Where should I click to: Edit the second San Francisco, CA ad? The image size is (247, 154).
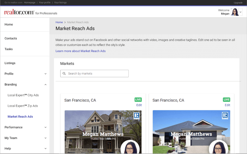pos(227,105)
